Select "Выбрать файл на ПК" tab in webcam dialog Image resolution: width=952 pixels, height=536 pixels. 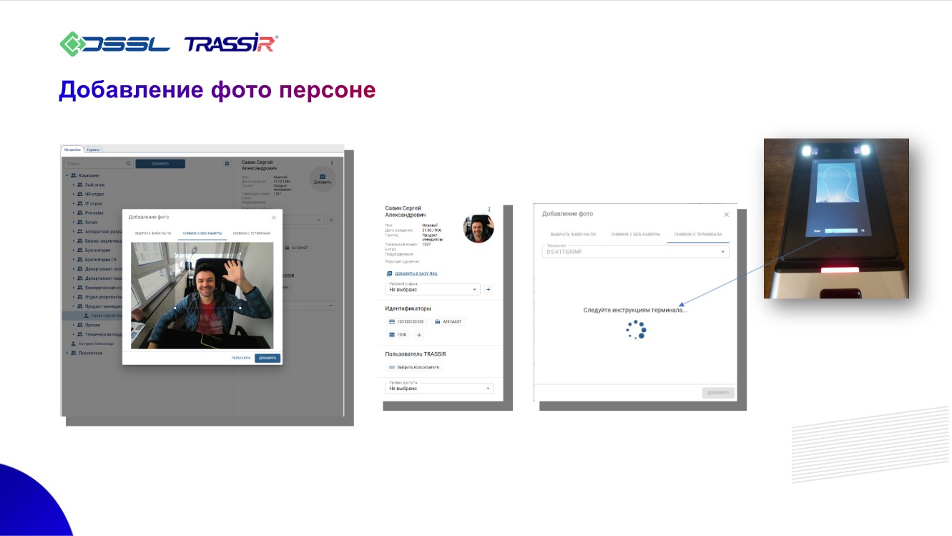[x=153, y=233]
